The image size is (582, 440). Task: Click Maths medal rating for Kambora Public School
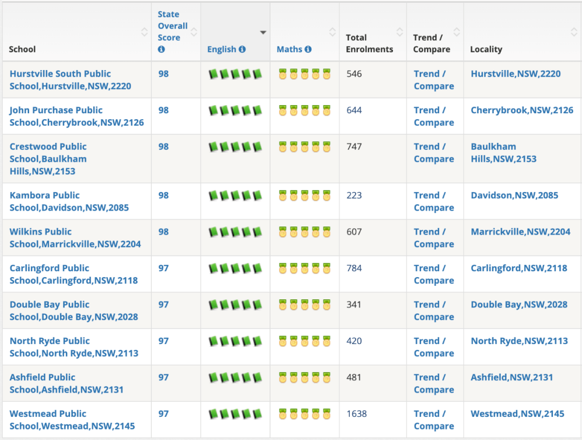304,195
